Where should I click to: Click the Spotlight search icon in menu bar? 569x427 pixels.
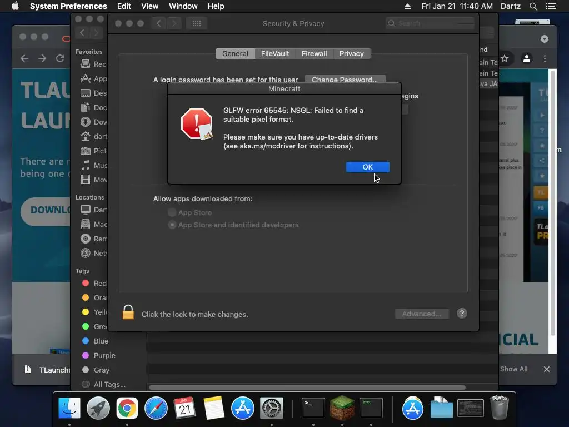click(x=533, y=6)
